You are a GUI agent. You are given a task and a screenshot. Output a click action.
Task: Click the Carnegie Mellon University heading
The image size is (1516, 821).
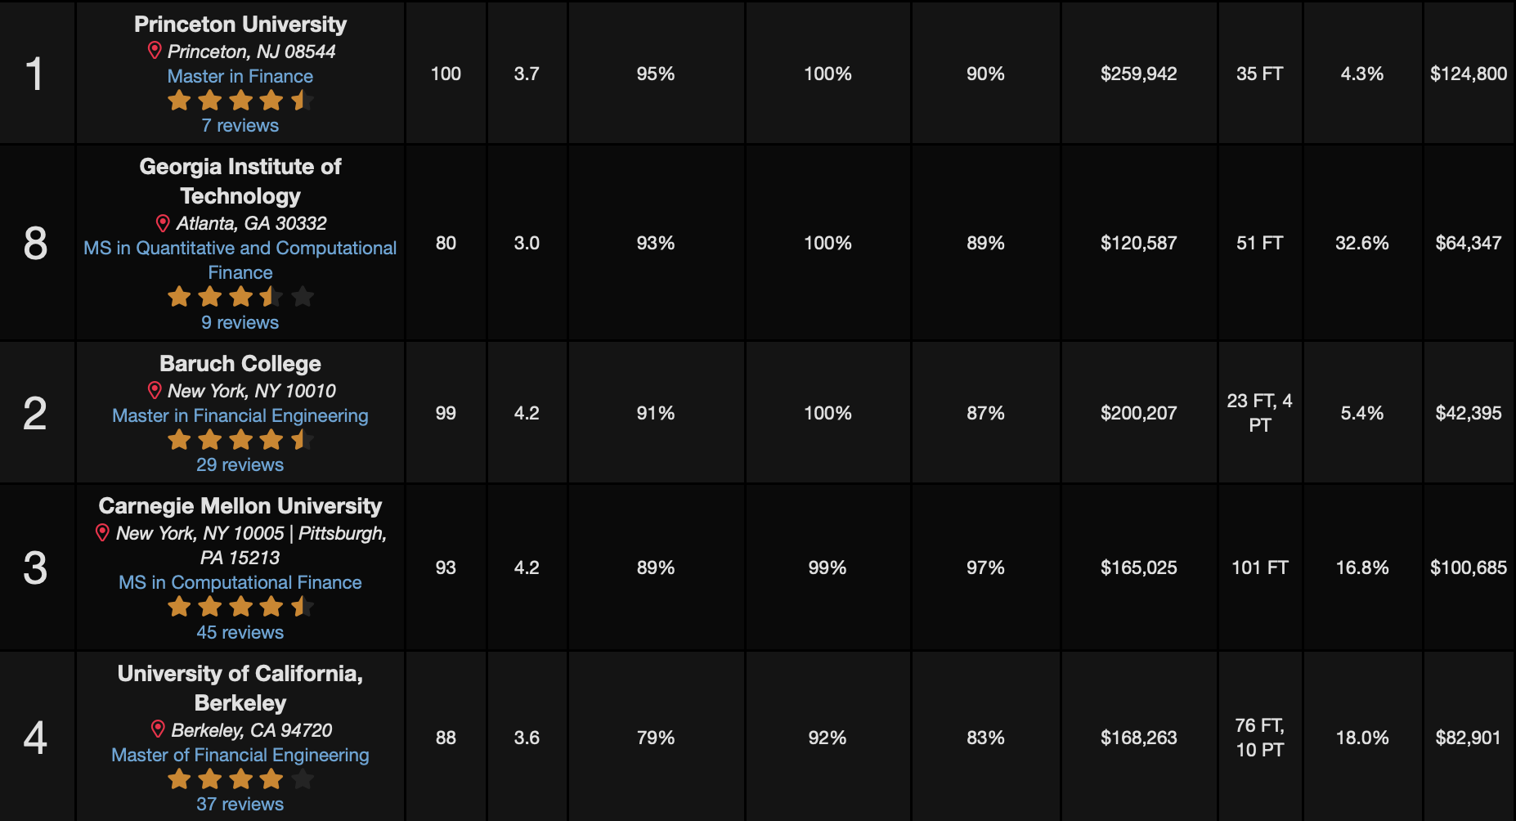(x=240, y=506)
